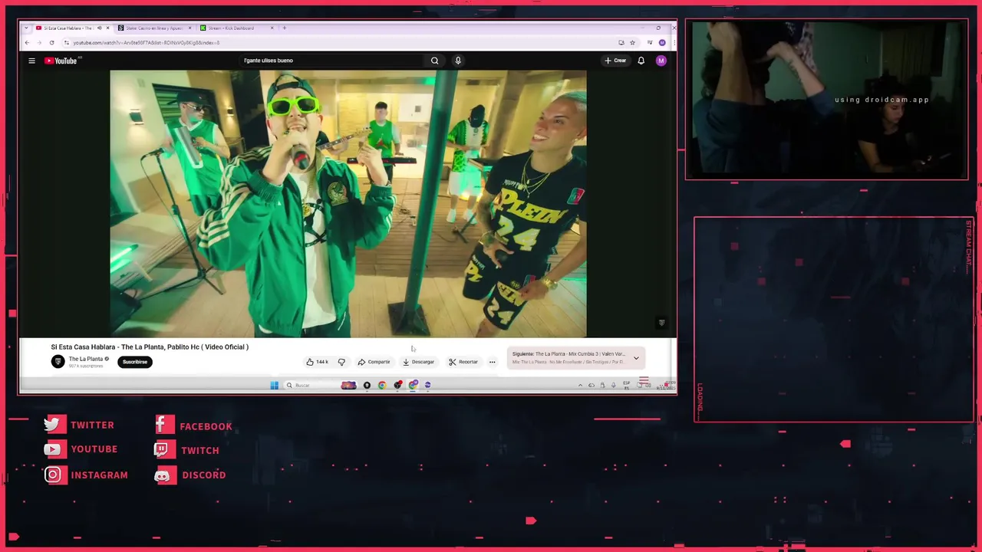982x552 pixels.
Task: Open The La Planta channel avatar
Action: [x=58, y=361]
